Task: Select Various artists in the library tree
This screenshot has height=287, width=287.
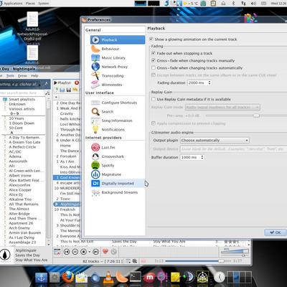Action: tap(22, 109)
